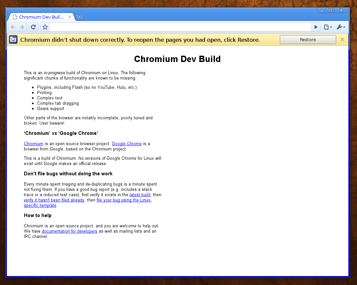The image size is (357, 285).
Task: Click the sad face crash icon in the infobar
Action: point(13,40)
